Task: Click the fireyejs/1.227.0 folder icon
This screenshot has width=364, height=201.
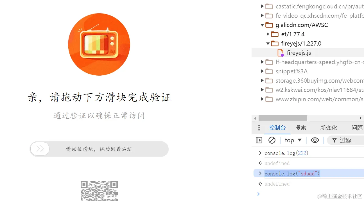Action: [275, 43]
